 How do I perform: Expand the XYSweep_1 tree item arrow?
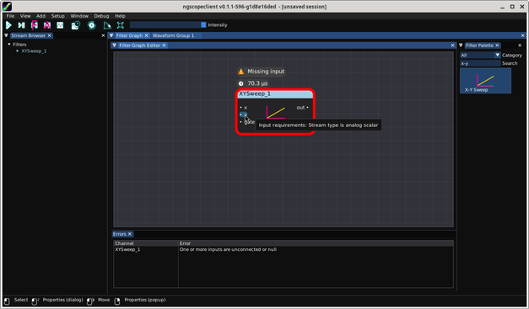[18, 51]
